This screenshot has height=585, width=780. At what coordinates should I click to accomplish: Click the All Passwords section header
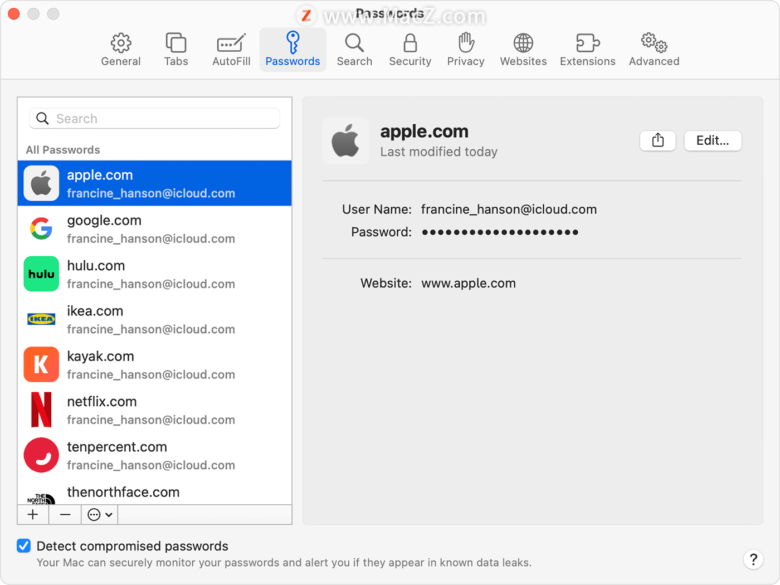pyautogui.click(x=63, y=150)
